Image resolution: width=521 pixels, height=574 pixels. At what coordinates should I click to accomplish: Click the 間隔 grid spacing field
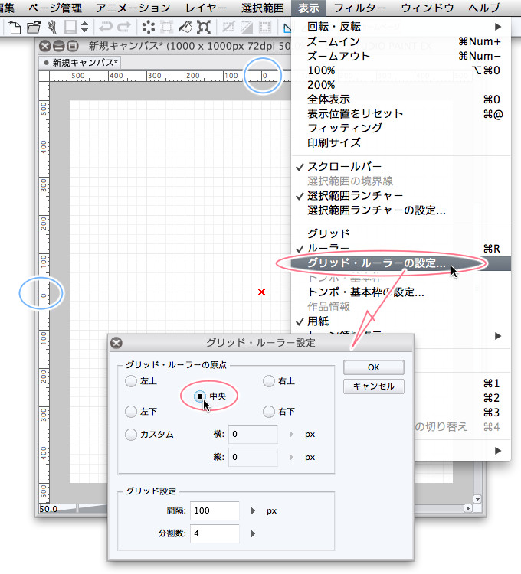tap(215, 510)
